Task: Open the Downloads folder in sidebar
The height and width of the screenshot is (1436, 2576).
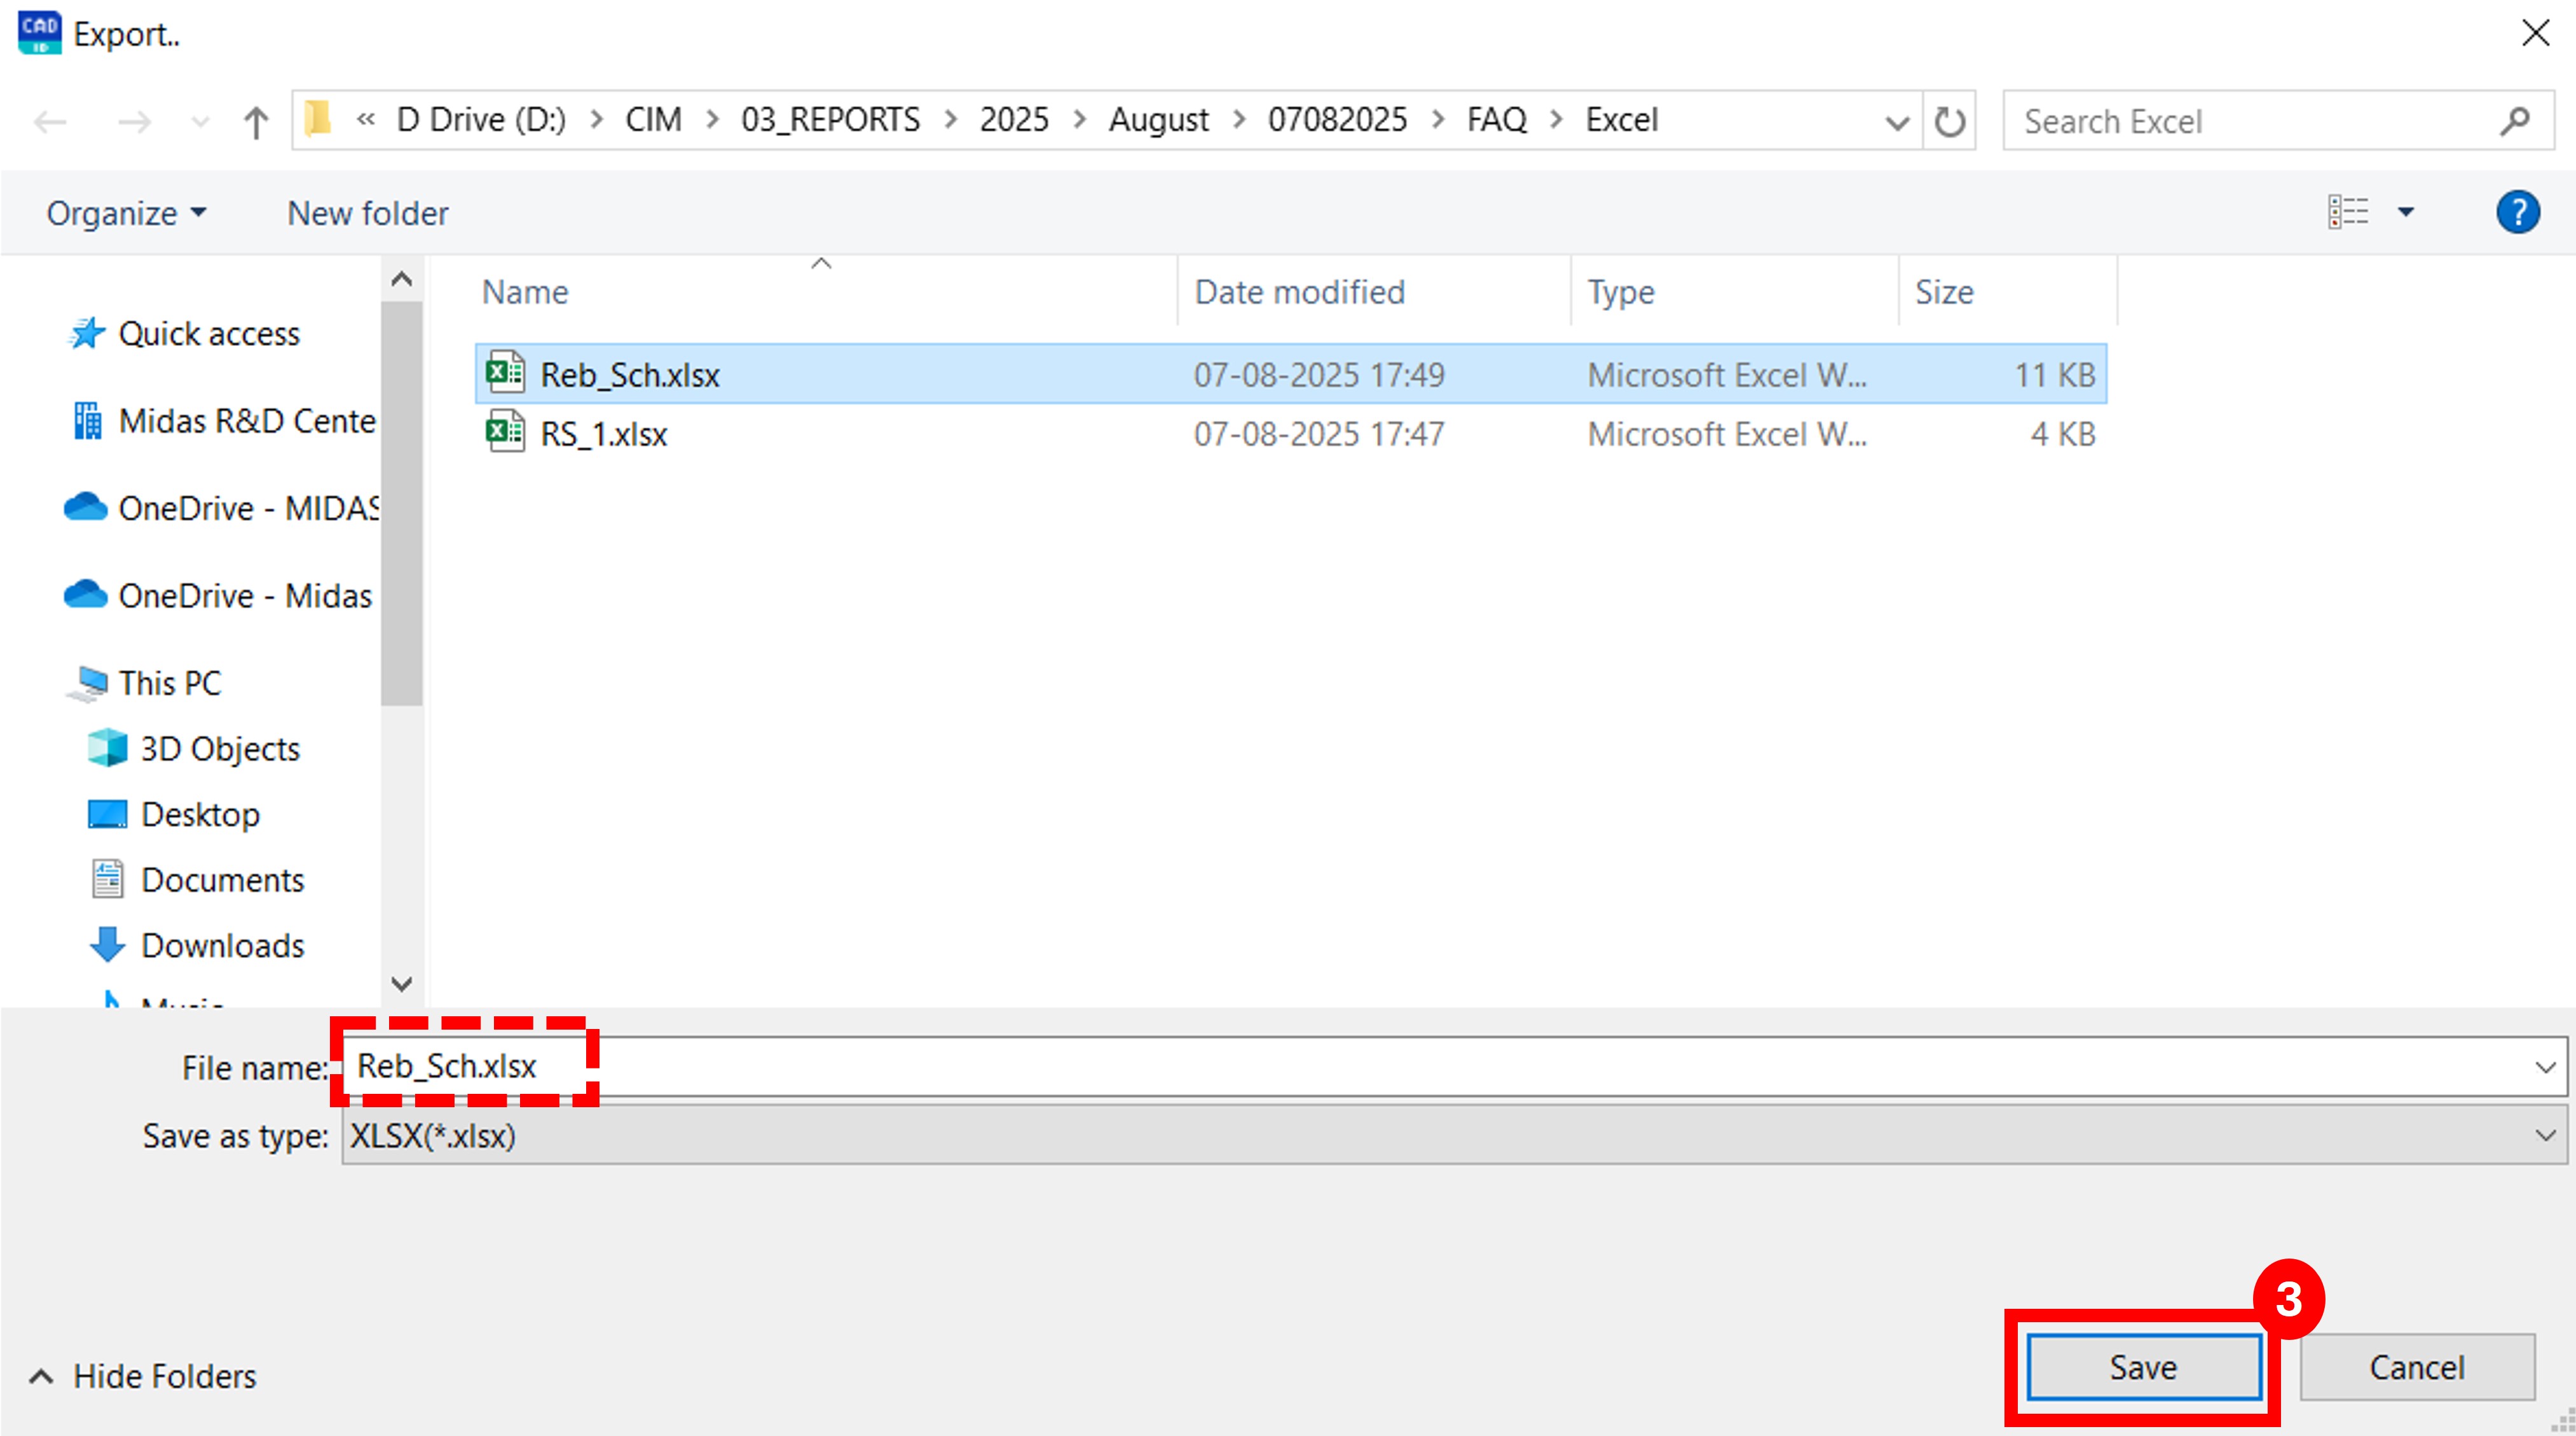Action: click(222, 944)
